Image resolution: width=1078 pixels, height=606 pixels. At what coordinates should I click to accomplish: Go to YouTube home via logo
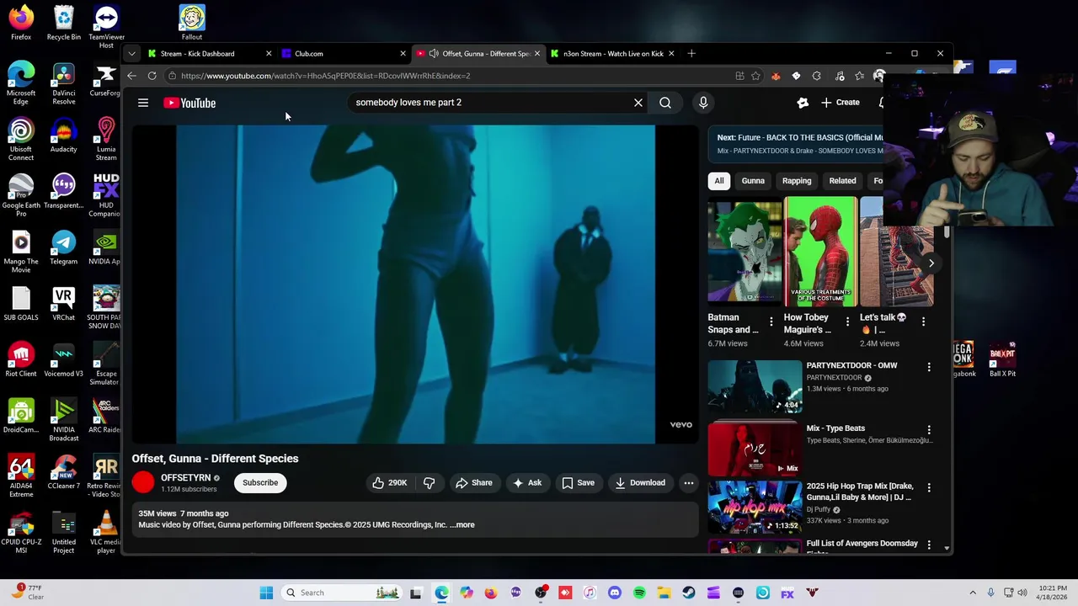pos(189,103)
